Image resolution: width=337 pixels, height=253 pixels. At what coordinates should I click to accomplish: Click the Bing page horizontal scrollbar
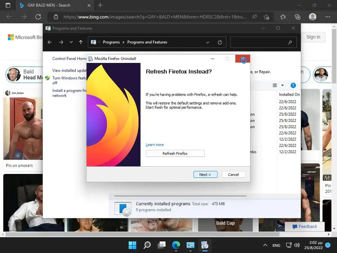coord(142,234)
